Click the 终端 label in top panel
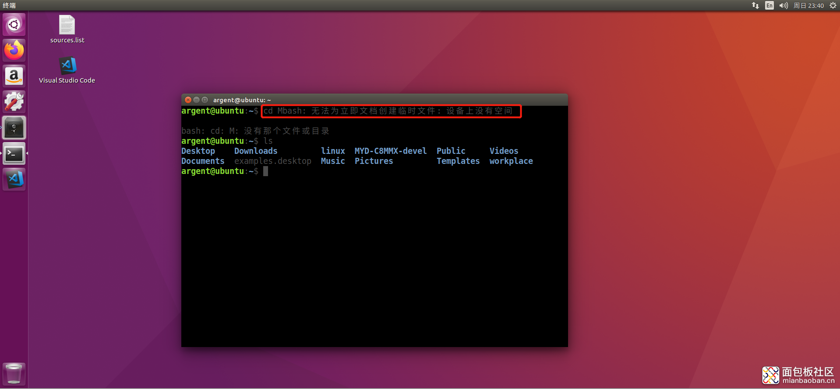 point(9,5)
